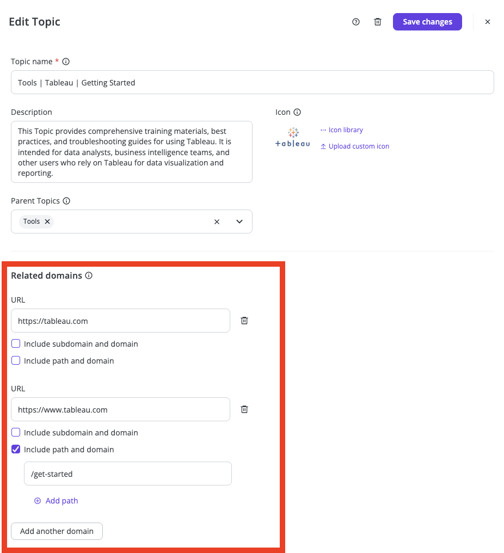The image size is (504, 553).
Task: Delete the https://www.tableau.com domain row
Action: tap(244, 409)
